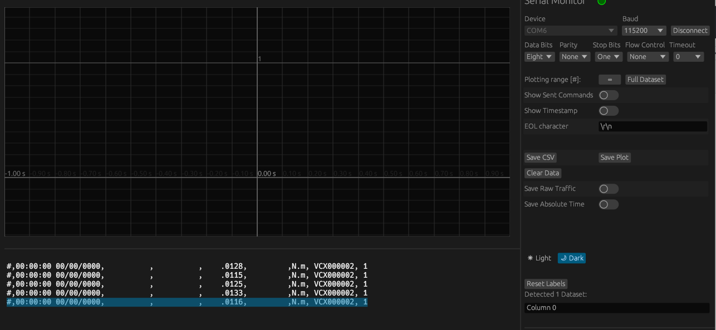Click the Disconnect button
The height and width of the screenshot is (330, 716).
click(690, 31)
